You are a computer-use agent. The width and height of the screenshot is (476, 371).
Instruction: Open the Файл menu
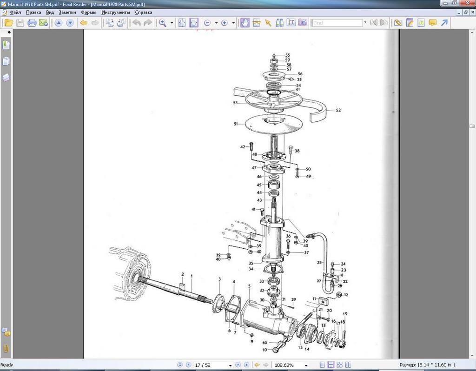click(x=15, y=12)
